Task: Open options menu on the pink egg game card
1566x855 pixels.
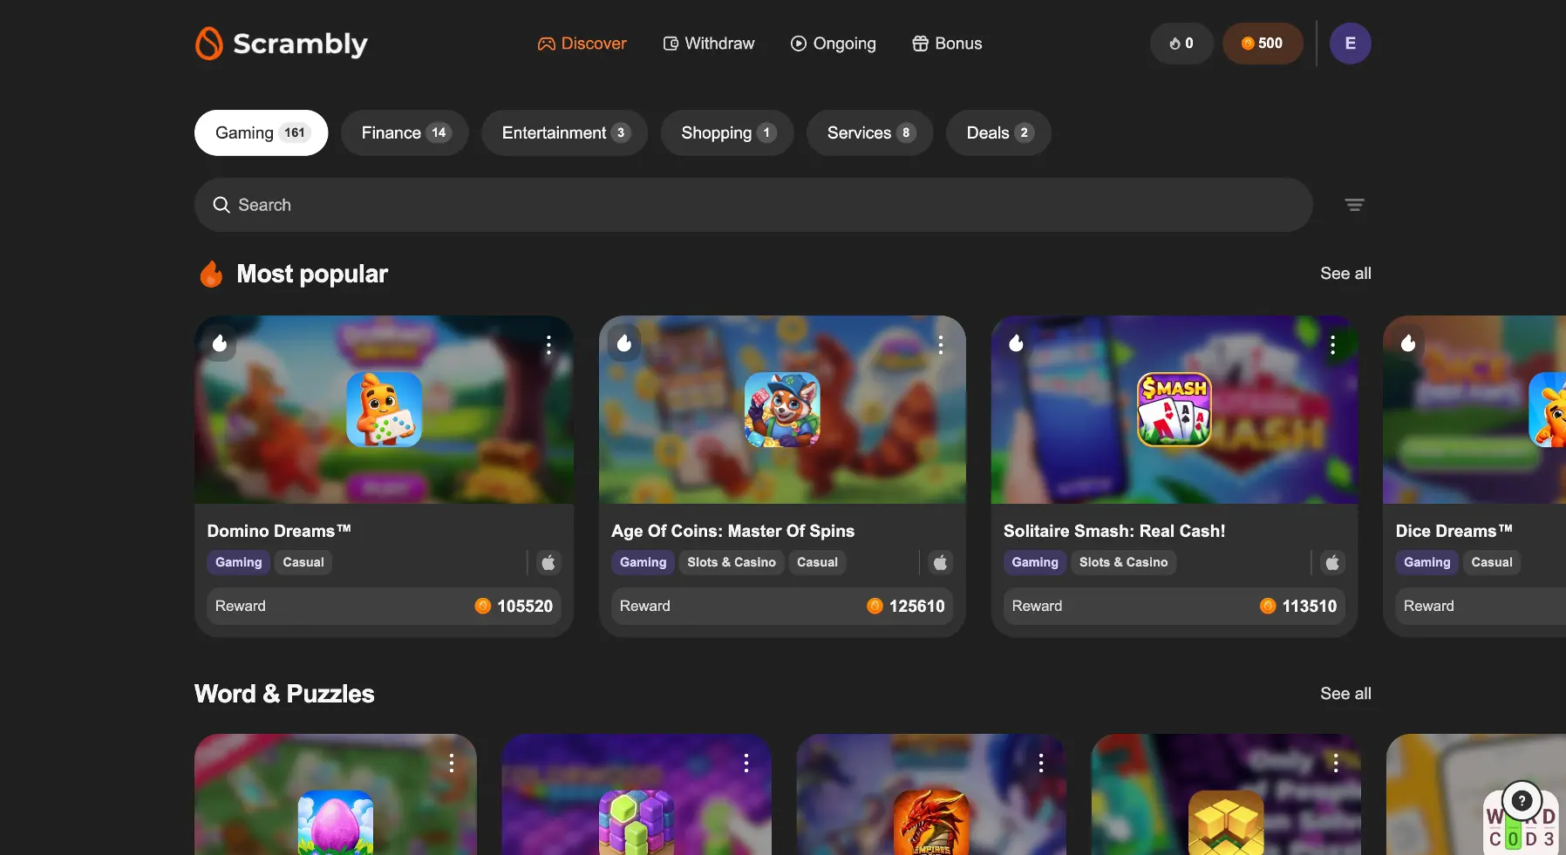Action: (x=452, y=763)
